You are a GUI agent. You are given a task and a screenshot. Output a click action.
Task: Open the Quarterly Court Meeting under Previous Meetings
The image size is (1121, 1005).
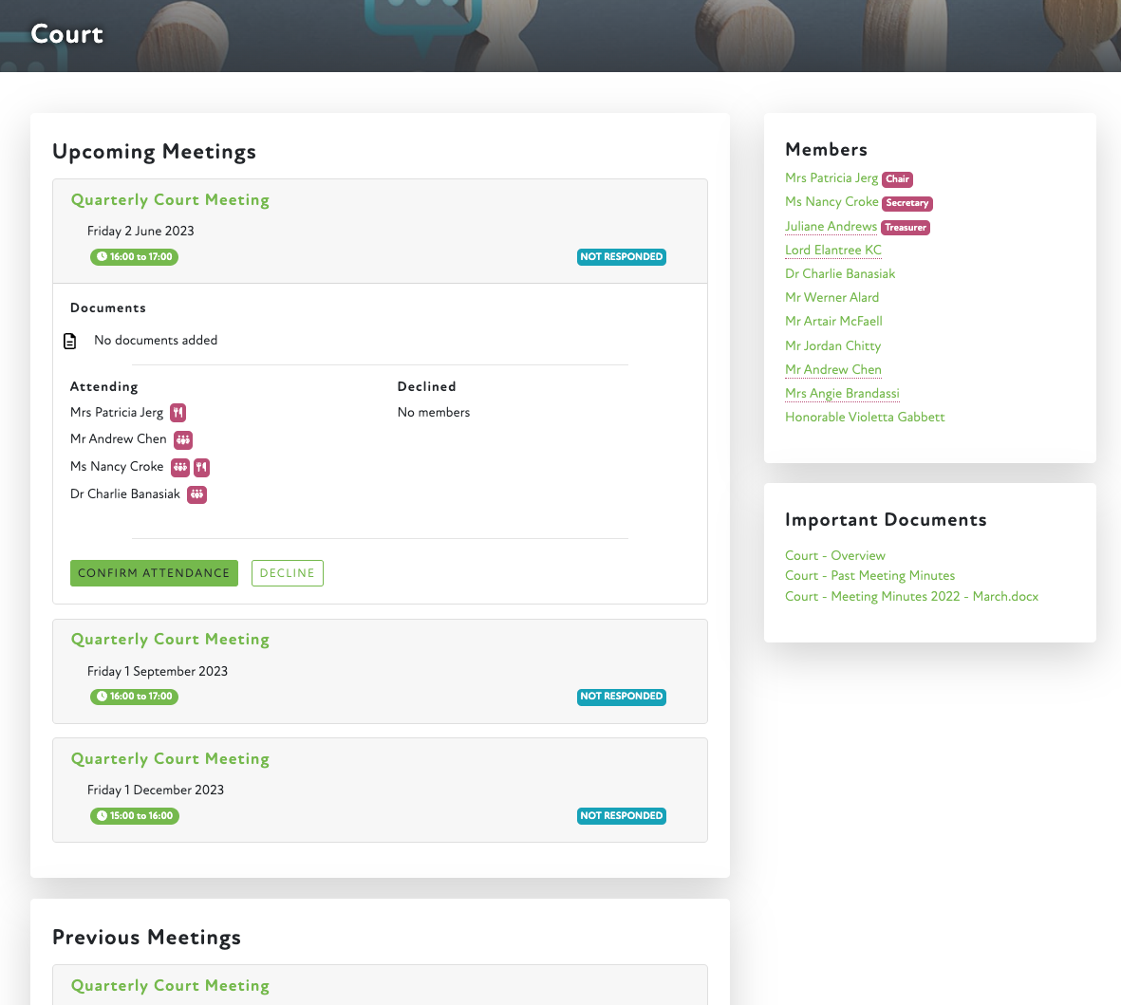(170, 986)
